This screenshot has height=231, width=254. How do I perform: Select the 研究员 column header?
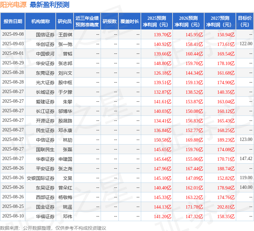[65, 21]
